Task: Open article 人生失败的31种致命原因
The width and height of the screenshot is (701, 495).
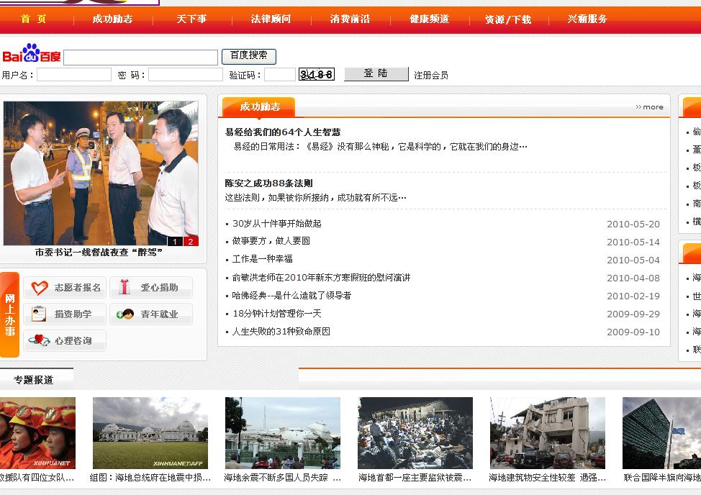Action: [x=281, y=332]
